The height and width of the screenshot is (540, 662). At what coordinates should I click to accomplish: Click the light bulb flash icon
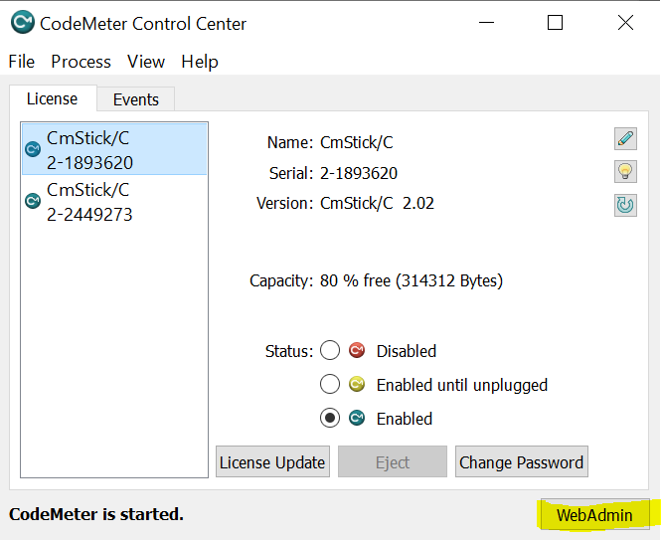(x=625, y=172)
